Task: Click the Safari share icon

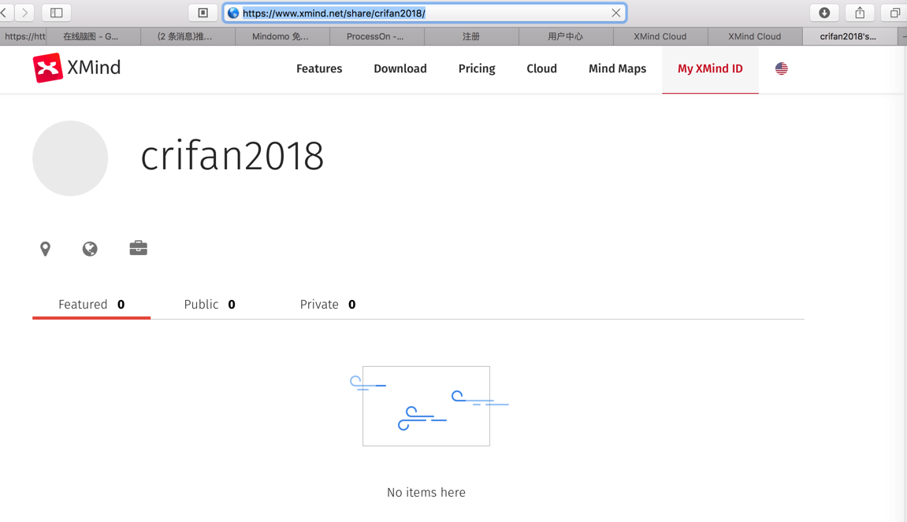Action: 861,13
